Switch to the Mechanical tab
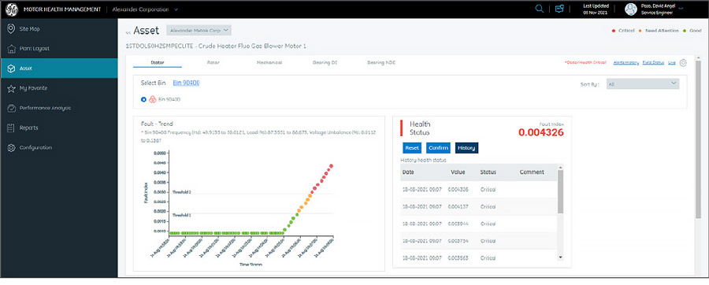The image size is (709, 285). (269, 62)
